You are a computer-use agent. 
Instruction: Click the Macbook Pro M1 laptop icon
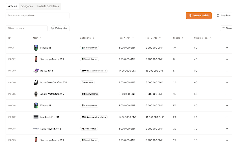(x=36, y=117)
